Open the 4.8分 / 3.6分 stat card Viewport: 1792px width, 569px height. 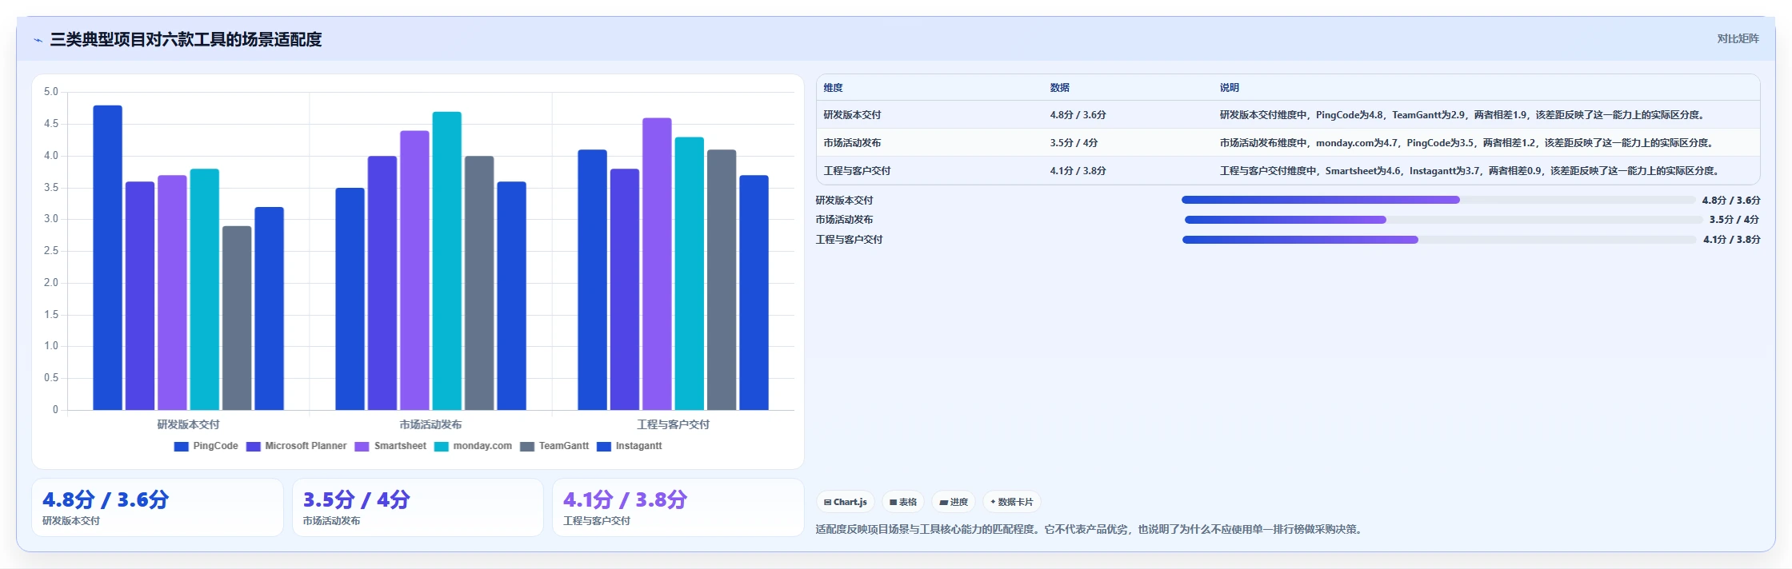click(158, 507)
